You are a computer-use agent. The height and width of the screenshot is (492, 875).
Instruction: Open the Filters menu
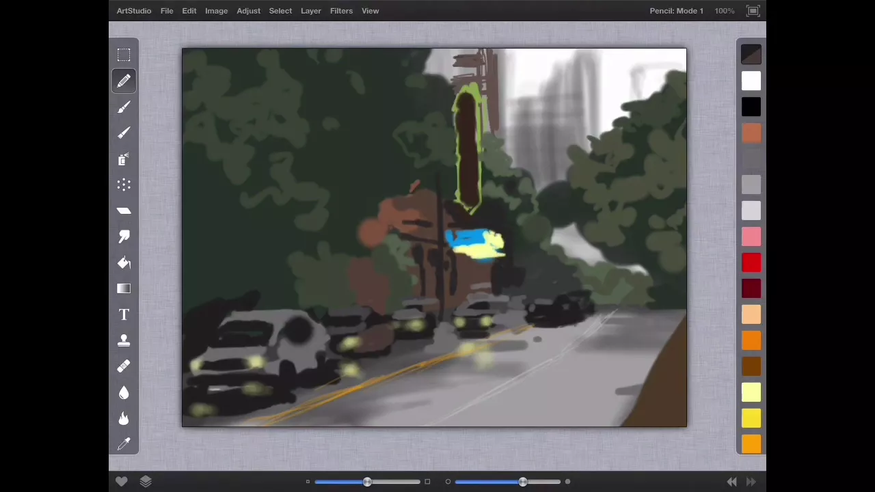click(x=341, y=11)
